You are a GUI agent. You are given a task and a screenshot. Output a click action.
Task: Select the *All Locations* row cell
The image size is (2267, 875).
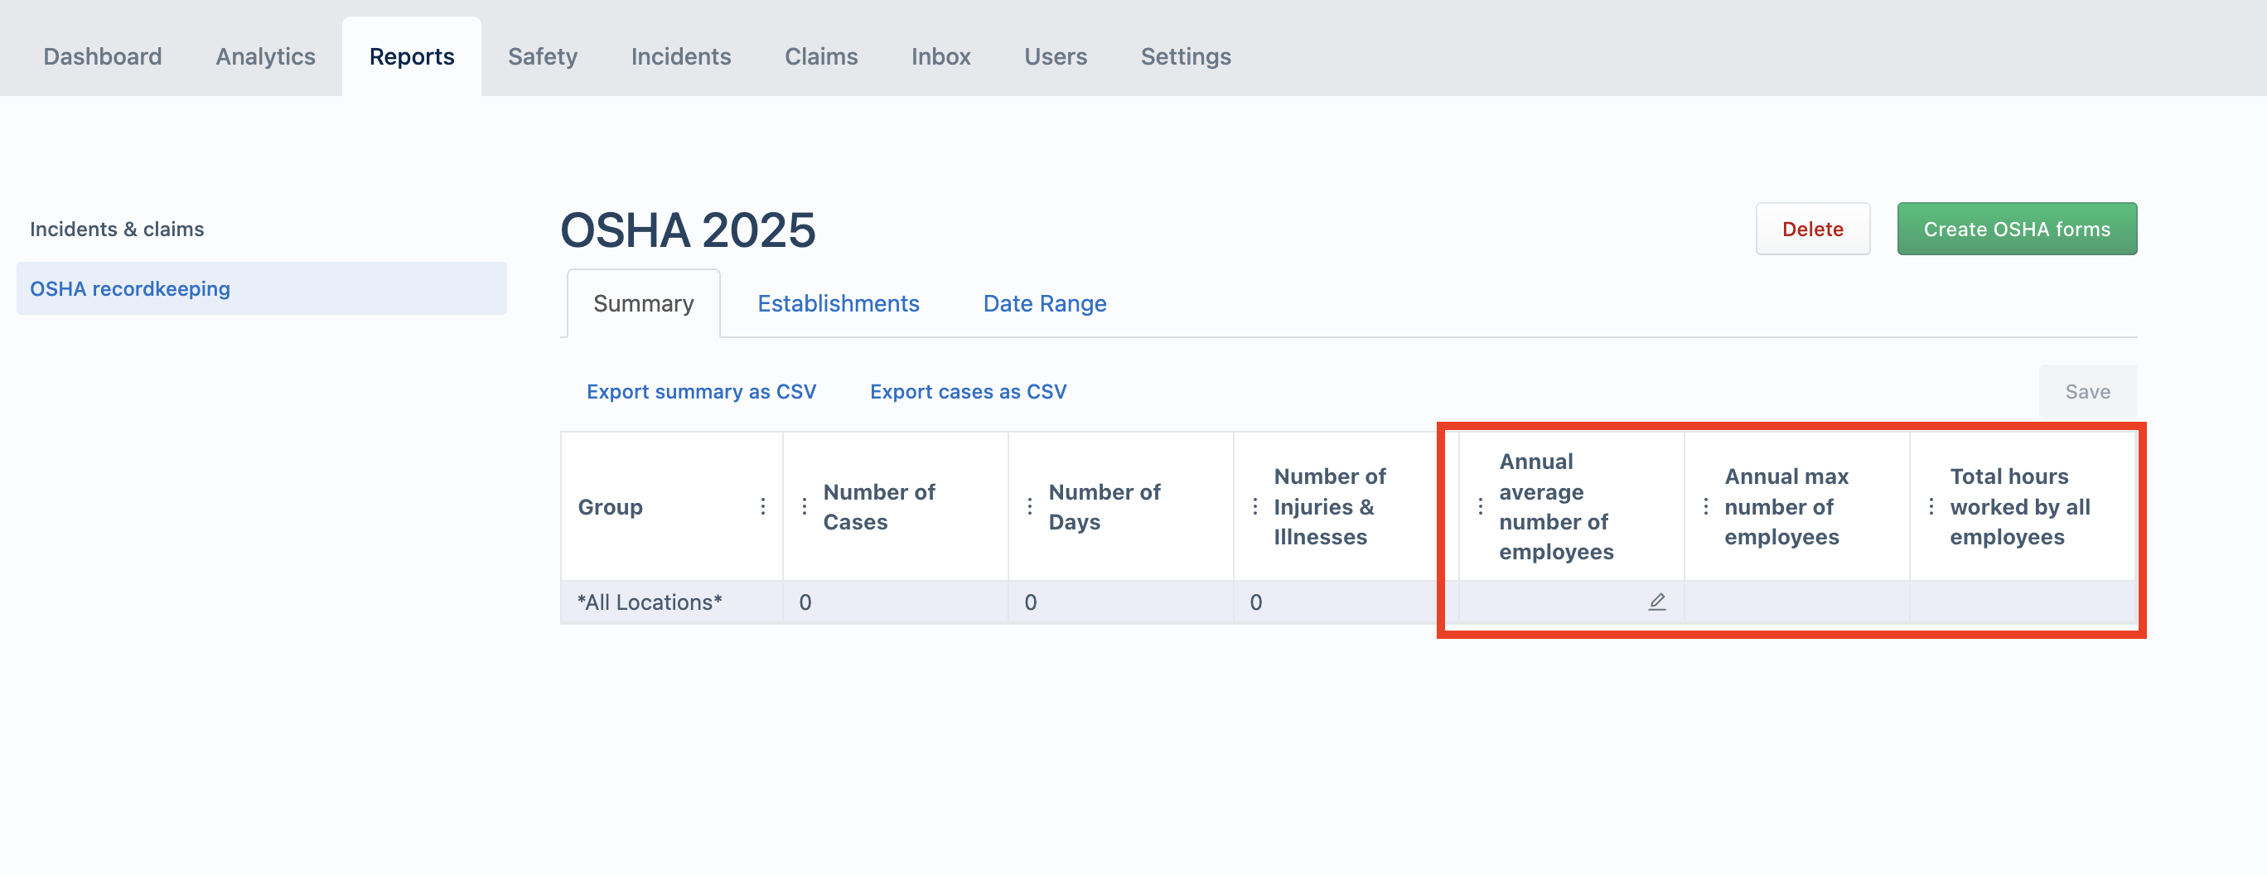671,602
